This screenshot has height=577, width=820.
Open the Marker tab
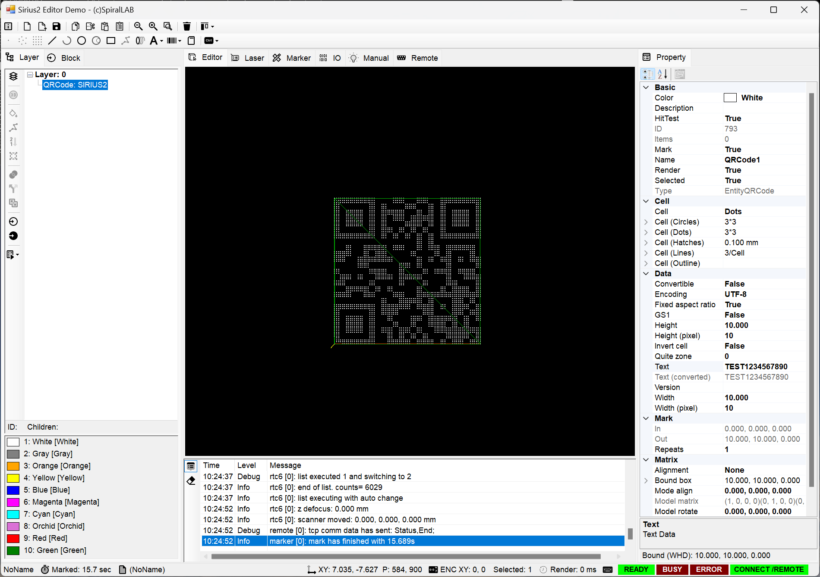pyautogui.click(x=292, y=58)
